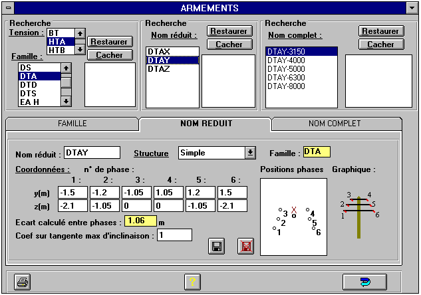Click Restaurer in Nom réduit search
The height and width of the screenshot is (295, 421).
[228, 31]
